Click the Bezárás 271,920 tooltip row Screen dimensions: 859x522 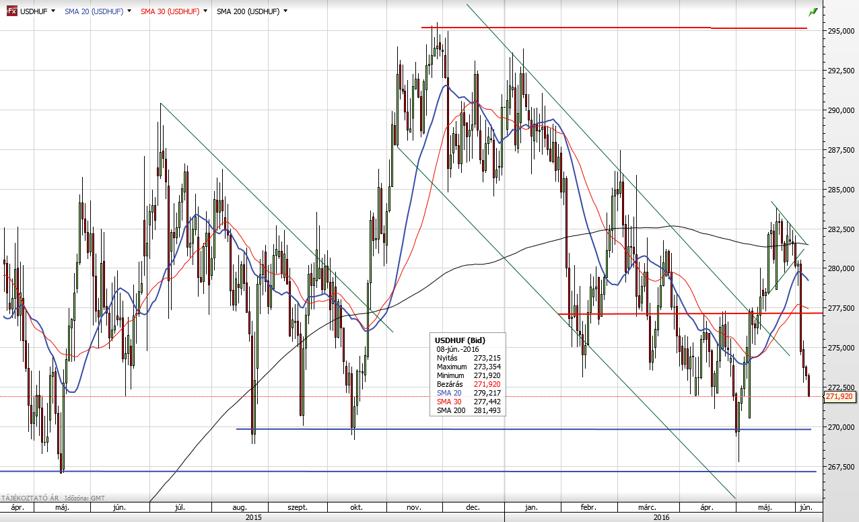(x=469, y=384)
